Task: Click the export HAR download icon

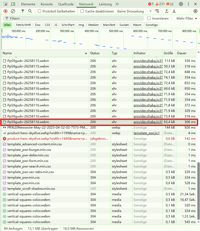Action: coord(174,11)
